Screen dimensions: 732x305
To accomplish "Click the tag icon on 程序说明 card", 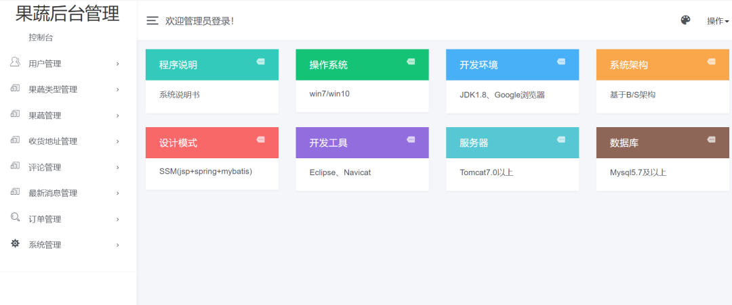I will click(x=261, y=62).
